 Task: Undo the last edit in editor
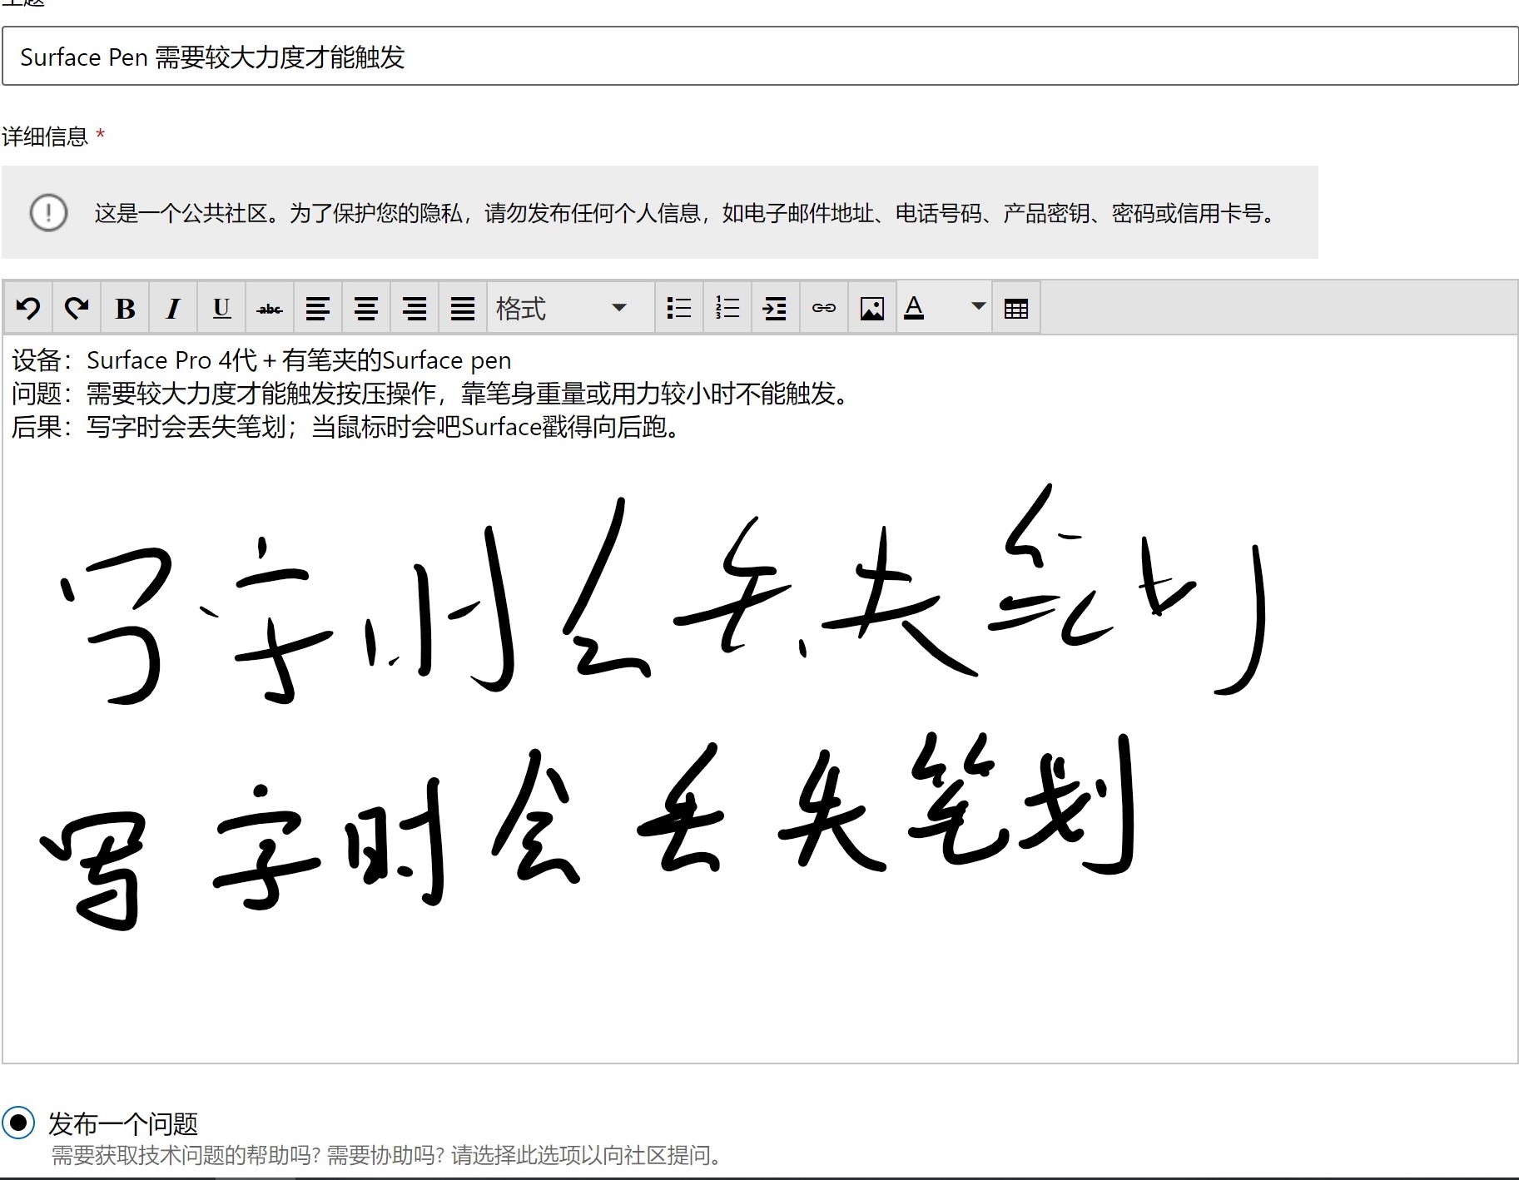28,309
